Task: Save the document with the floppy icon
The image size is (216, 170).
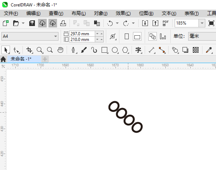Action: (32, 23)
